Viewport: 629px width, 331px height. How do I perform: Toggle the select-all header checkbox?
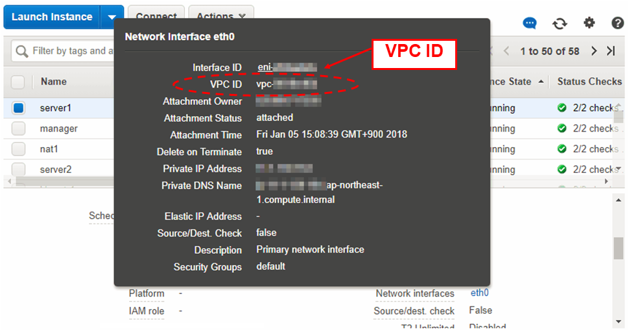19,82
